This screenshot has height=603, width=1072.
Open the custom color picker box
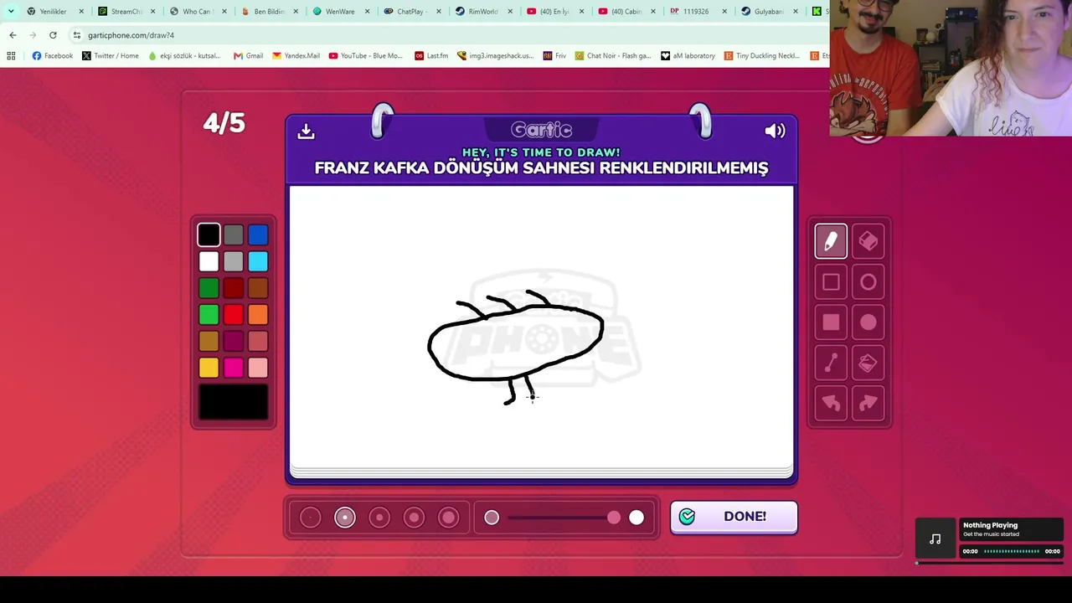pos(234,401)
